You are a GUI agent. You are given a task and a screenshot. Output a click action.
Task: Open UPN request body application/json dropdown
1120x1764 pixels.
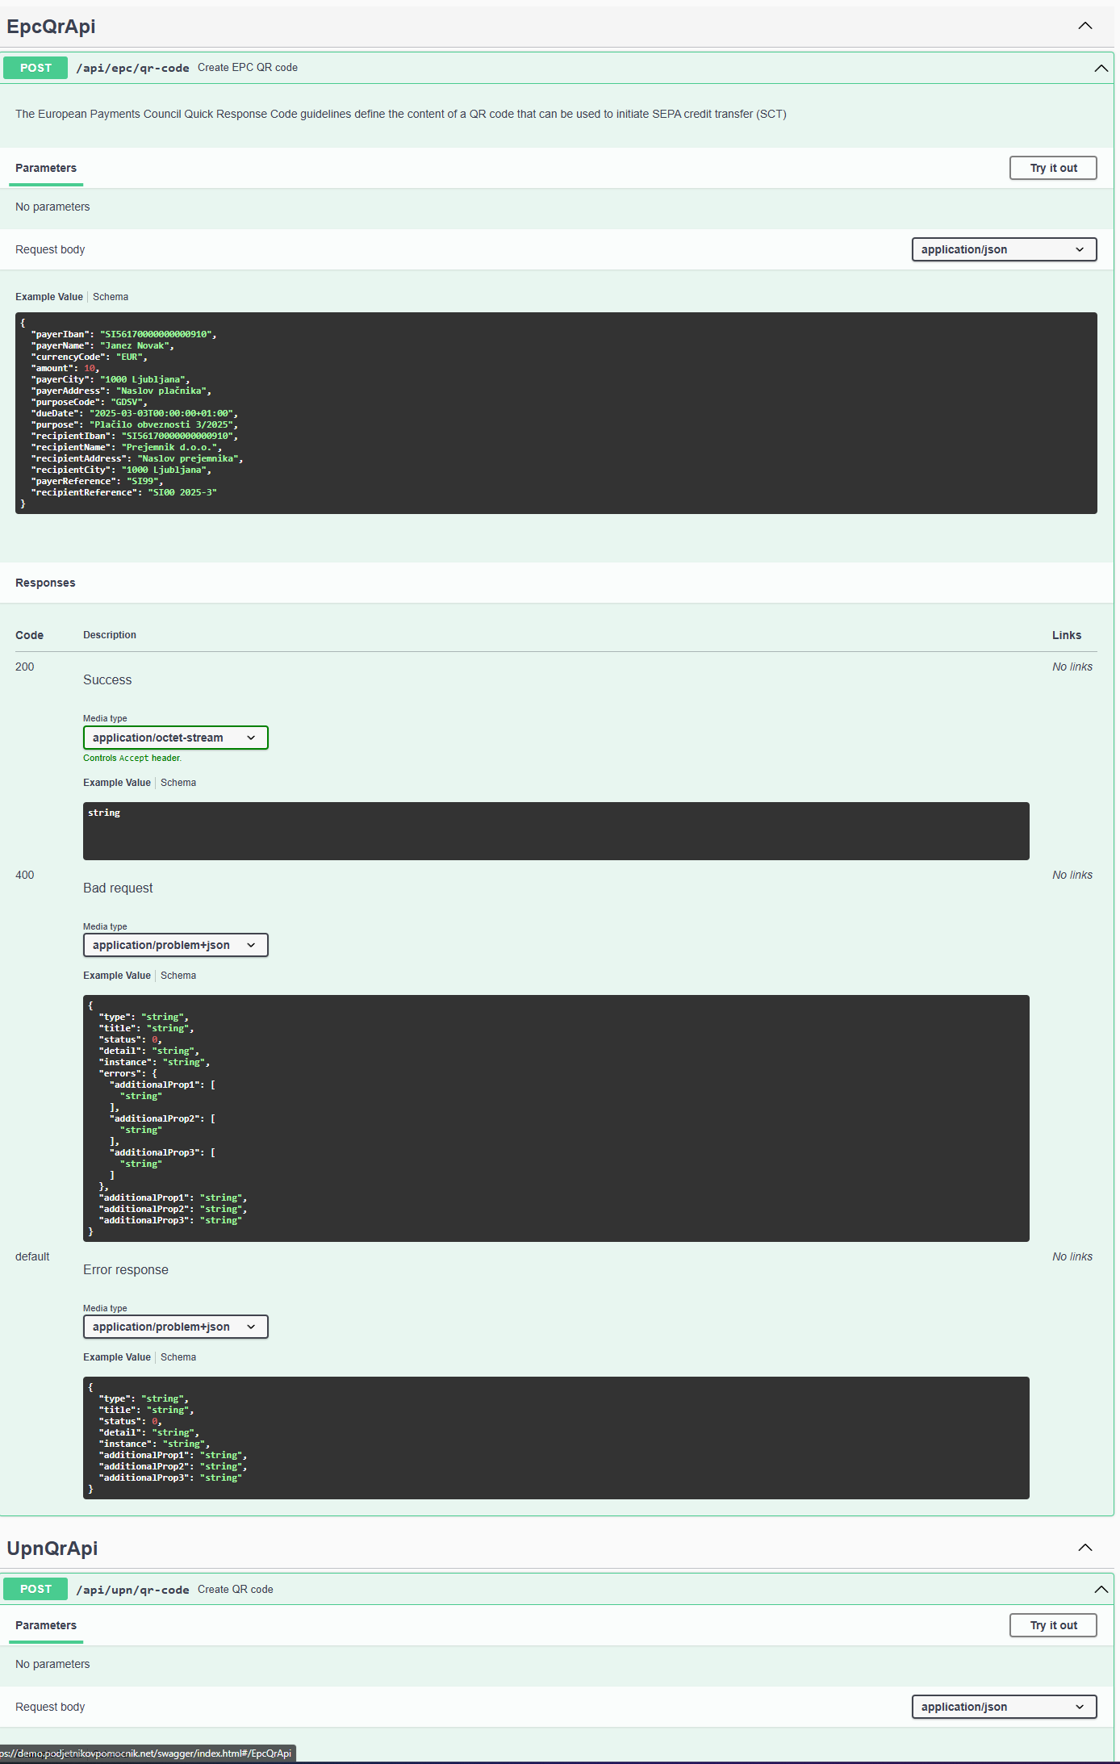click(x=1004, y=1707)
